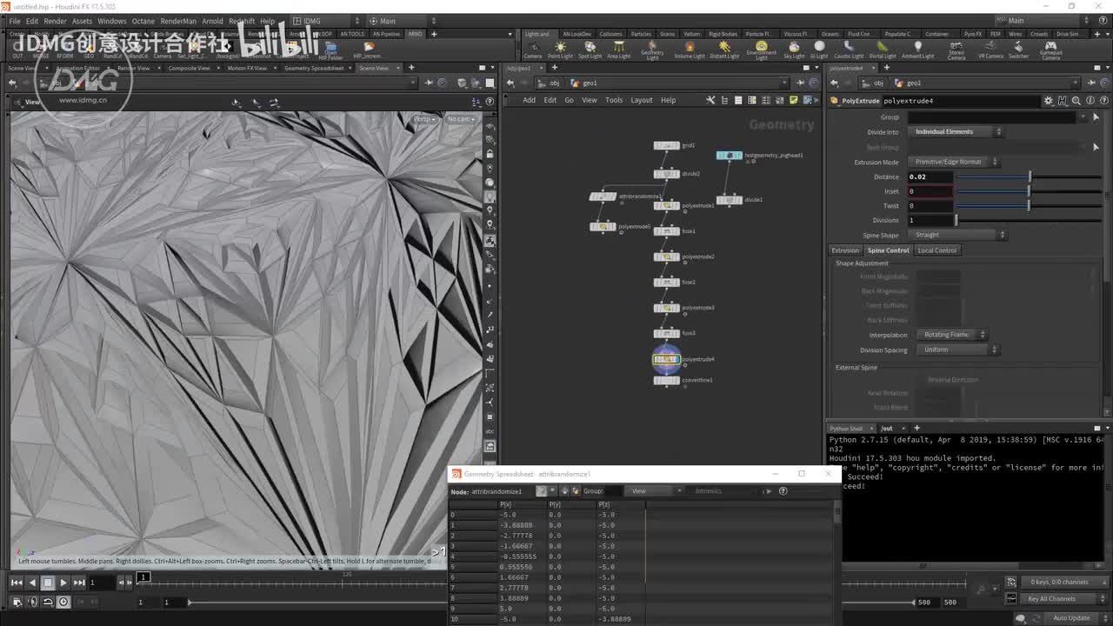The height and width of the screenshot is (626, 1113).
Task: Select the Point Light shelf tool
Action: click(x=560, y=49)
